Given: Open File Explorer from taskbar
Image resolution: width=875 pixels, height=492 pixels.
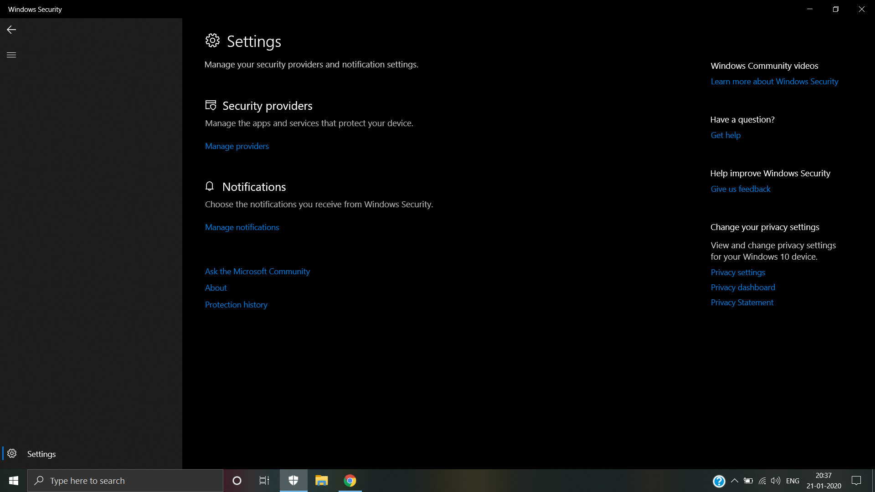Looking at the screenshot, I should click(x=322, y=481).
